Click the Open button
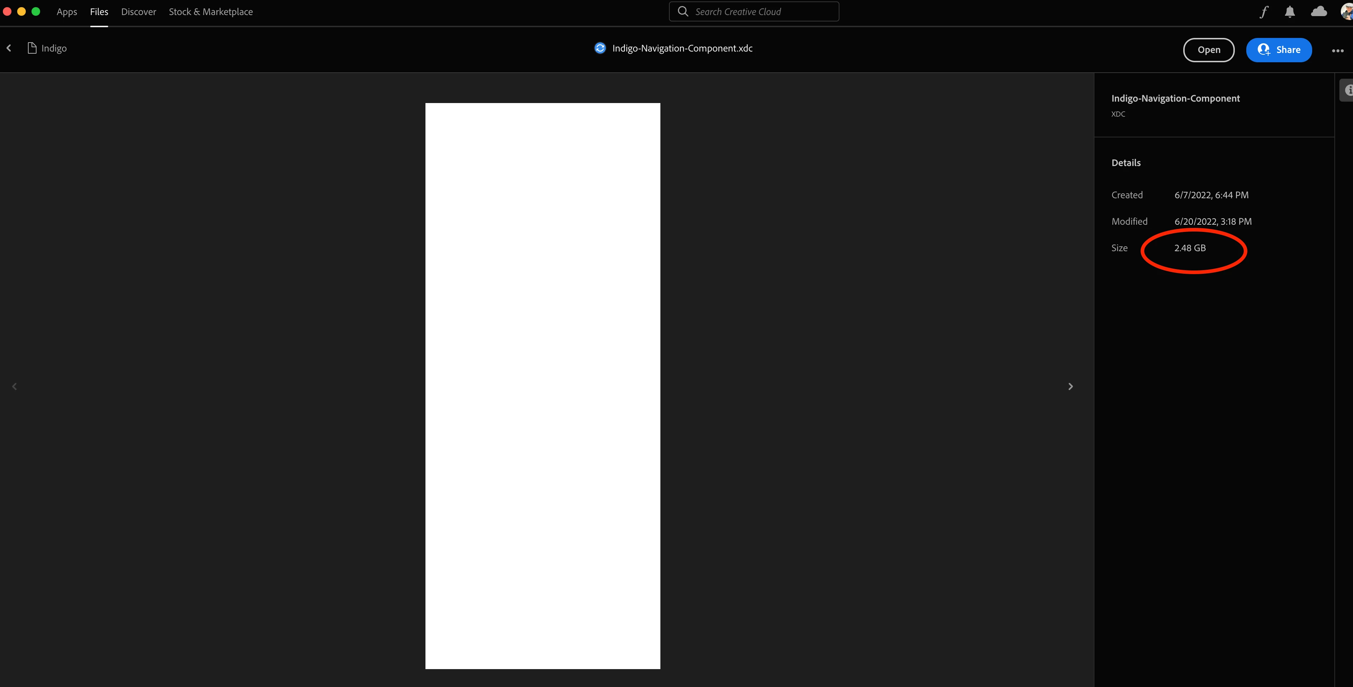 click(x=1209, y=50)
